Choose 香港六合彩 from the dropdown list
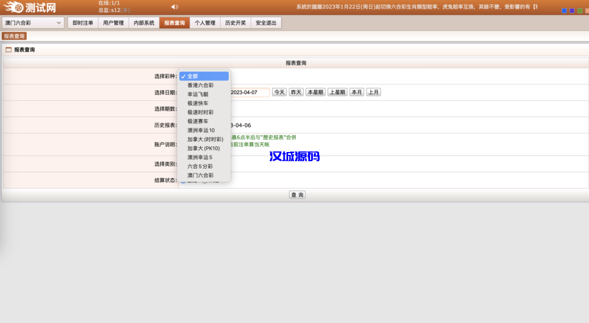This screenshot has height=323, width=589. pos(204,85)
